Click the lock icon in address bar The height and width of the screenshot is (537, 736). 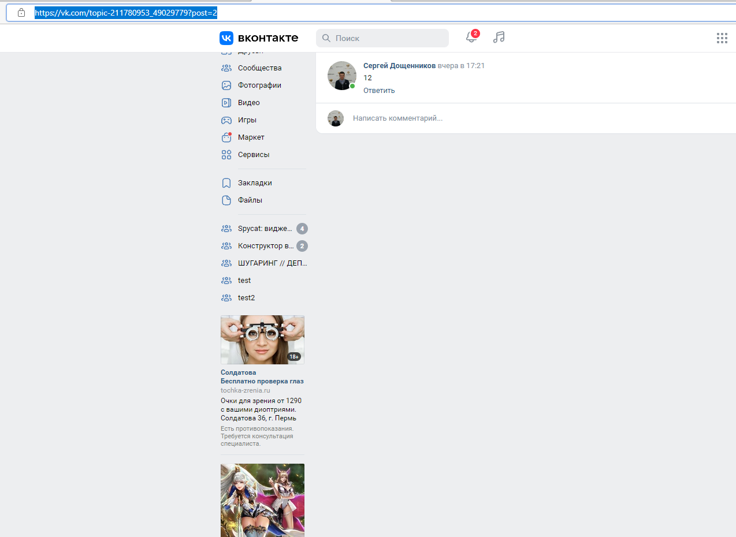click(21, 12)
